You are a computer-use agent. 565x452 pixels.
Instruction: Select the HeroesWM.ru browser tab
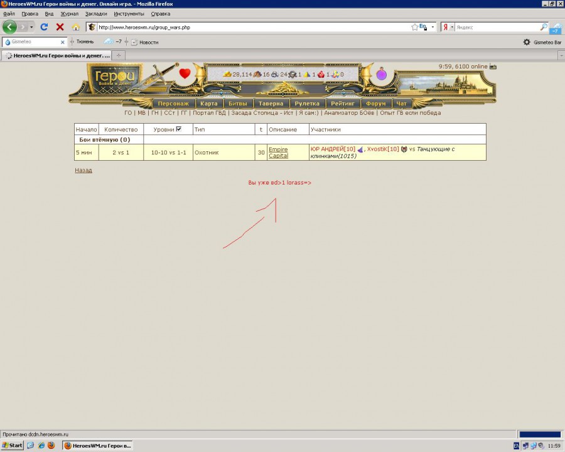pos(56,55)
